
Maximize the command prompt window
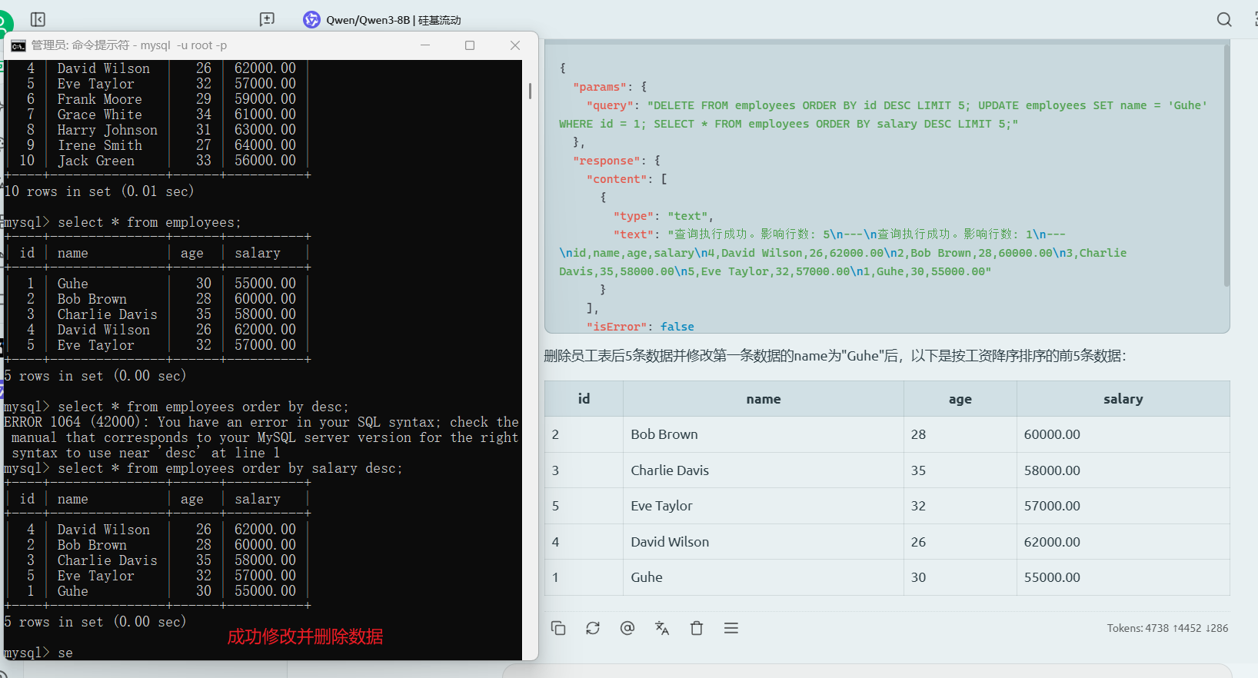470,45
